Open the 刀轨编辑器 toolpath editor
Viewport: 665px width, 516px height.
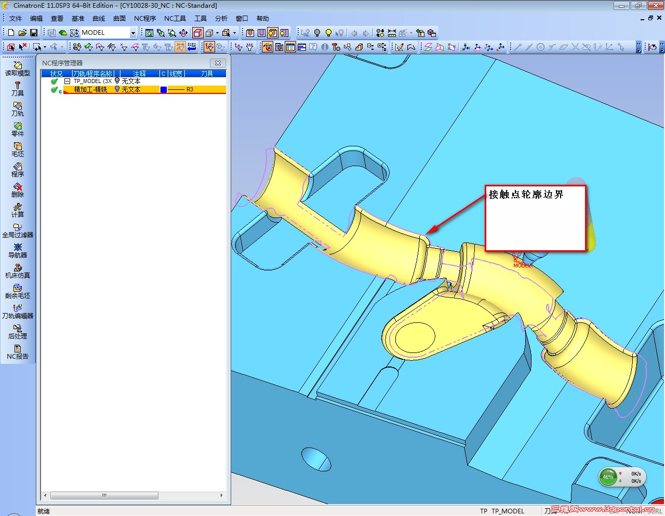pos(18,311)
